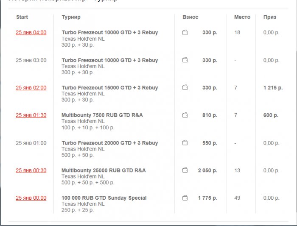Click the wallet icon beside Turbo Freezeout 15000
Viewport: 297px width, 226px height.
pyautogui.click(x=185, y=88)
